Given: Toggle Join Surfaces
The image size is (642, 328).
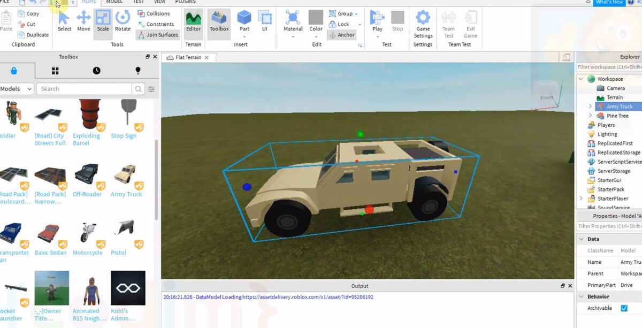Looking at the screenshot, I should click(x=158, y=35).
